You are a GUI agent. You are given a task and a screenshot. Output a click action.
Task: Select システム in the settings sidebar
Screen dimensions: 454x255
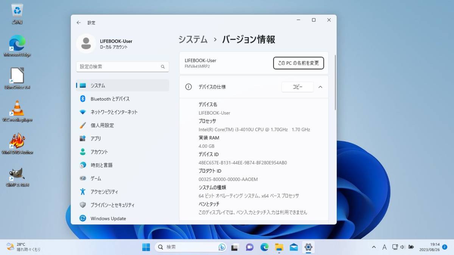click(123, 86)
